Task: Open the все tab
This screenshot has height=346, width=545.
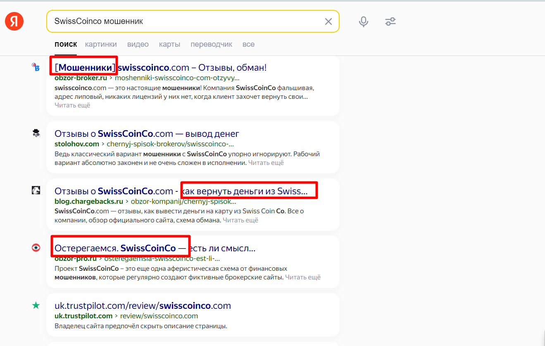Action: pyautogui.click(x=248, y=44)
